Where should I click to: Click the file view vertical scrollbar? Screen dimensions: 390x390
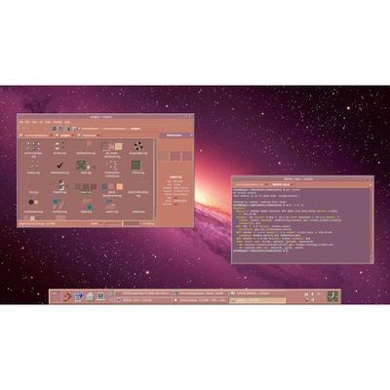[155, 178]
